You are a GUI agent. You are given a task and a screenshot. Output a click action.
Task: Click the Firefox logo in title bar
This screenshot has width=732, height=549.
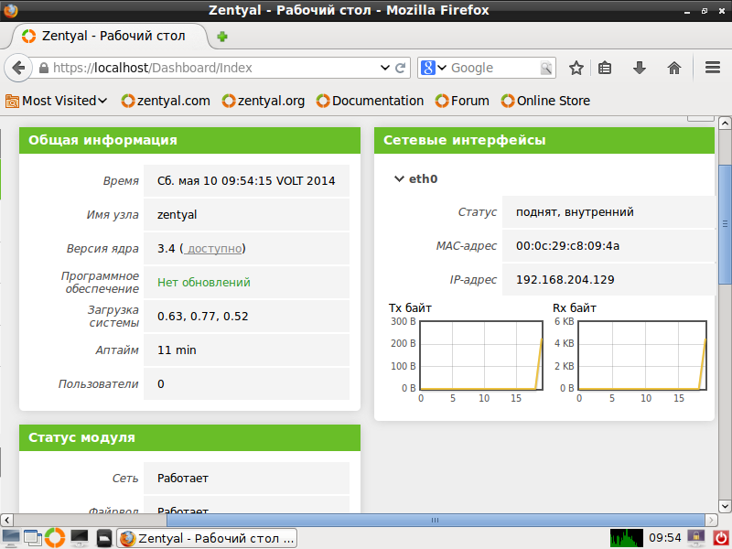tap(10, 10)
